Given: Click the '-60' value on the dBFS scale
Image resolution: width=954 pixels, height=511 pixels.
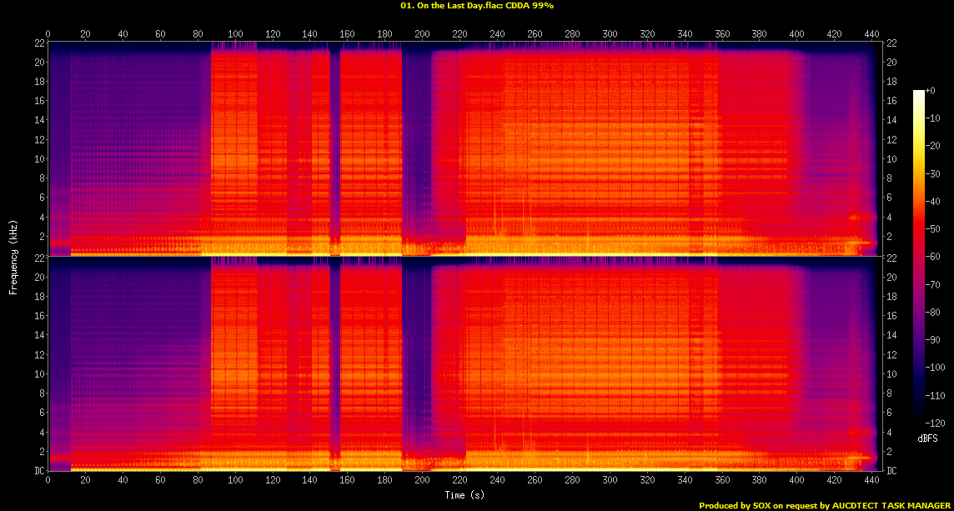Looking at the screenshot, I should (932, 257).
